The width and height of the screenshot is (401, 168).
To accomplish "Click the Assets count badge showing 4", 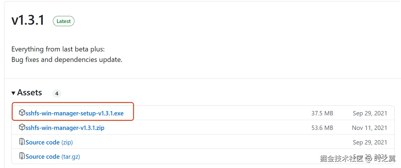I will click(57, 94).
